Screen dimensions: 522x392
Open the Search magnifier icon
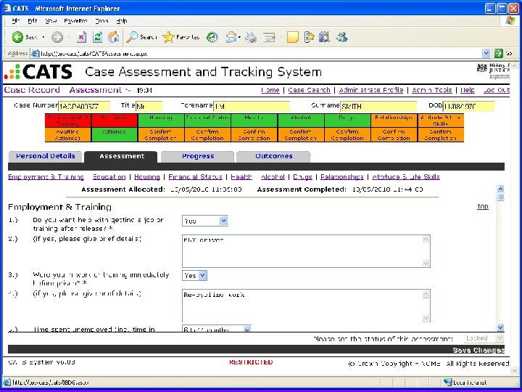pyautogui.click(x=132, y=37)
